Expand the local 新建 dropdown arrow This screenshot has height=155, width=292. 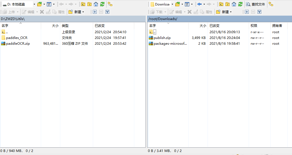coord(83,12)
